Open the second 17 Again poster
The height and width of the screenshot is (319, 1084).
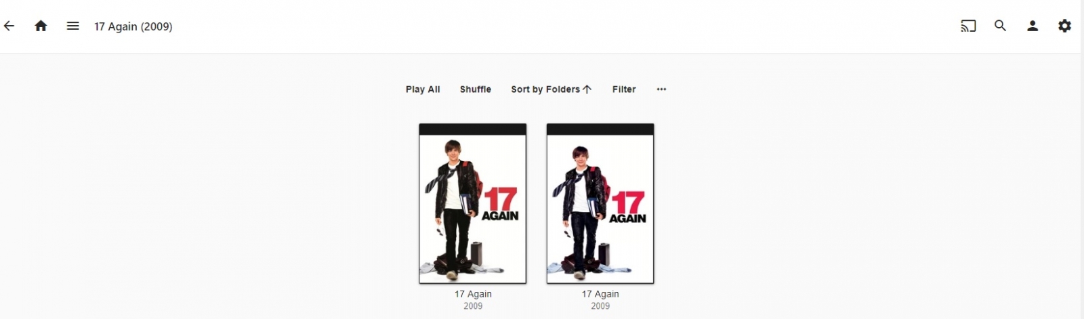(x=600, y=203)
